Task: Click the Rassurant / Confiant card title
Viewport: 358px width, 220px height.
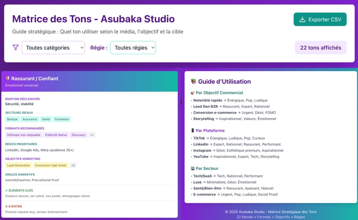Action: 35,79
